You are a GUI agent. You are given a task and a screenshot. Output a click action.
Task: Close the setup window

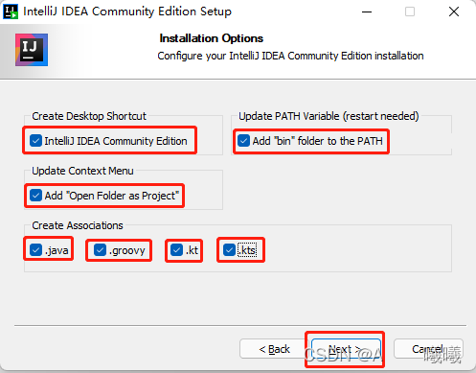click(x=454, y=12)
